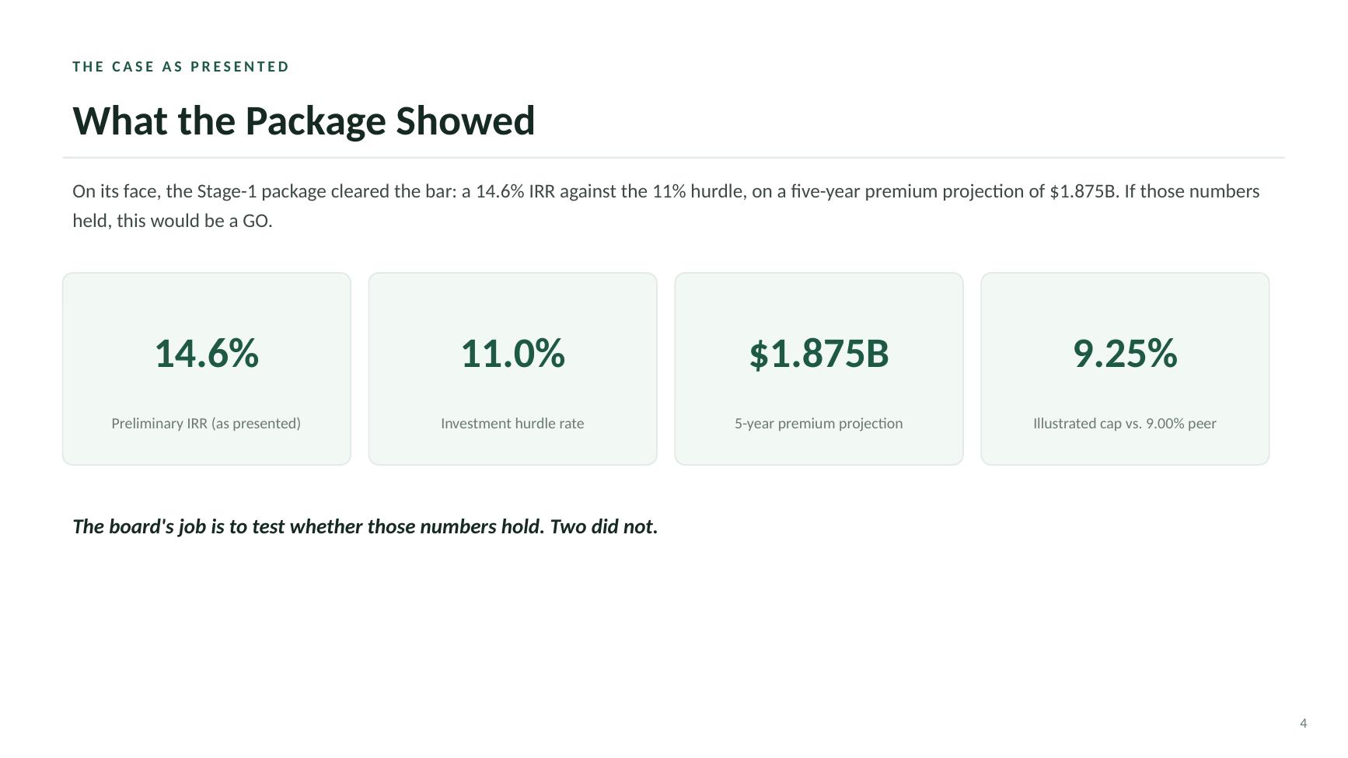This screenshot has width=1348, height=758.
Task: Click the '$1.875B' mention in the paragraph
Action: tap(1083, 191)
